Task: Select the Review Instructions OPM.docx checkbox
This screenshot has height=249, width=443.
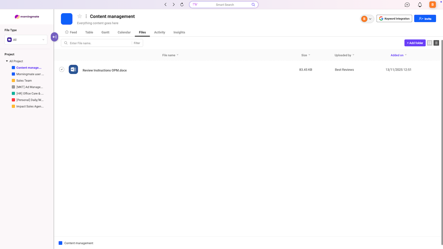Action: pos(62,70)
